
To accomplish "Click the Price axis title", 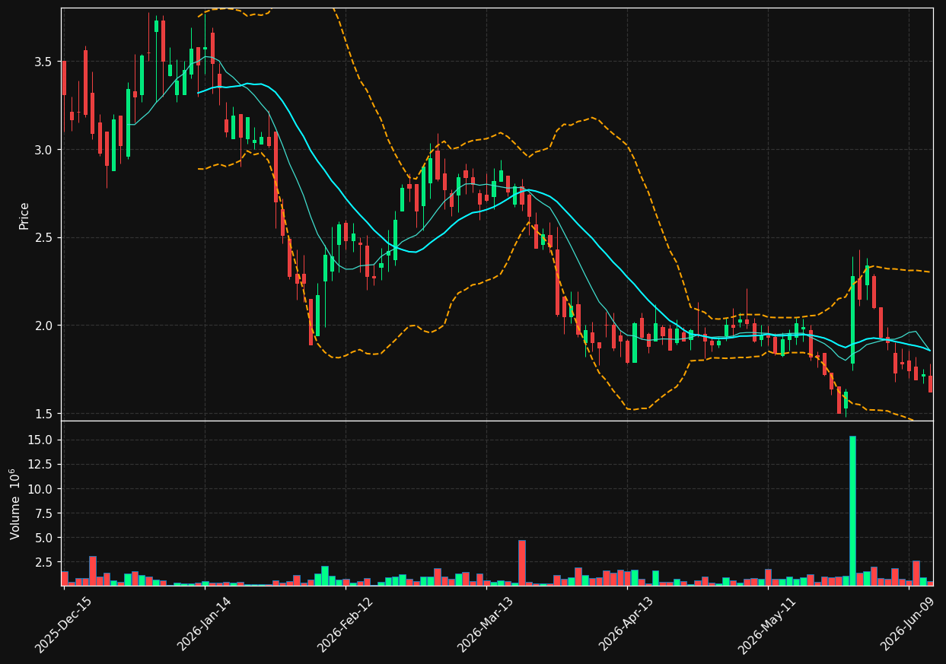I will coord(24,215).
